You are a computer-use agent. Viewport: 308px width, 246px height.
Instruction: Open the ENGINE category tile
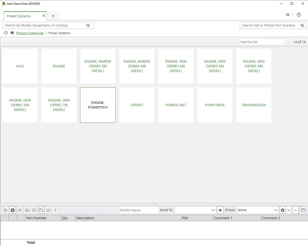(x=59, y=66)
